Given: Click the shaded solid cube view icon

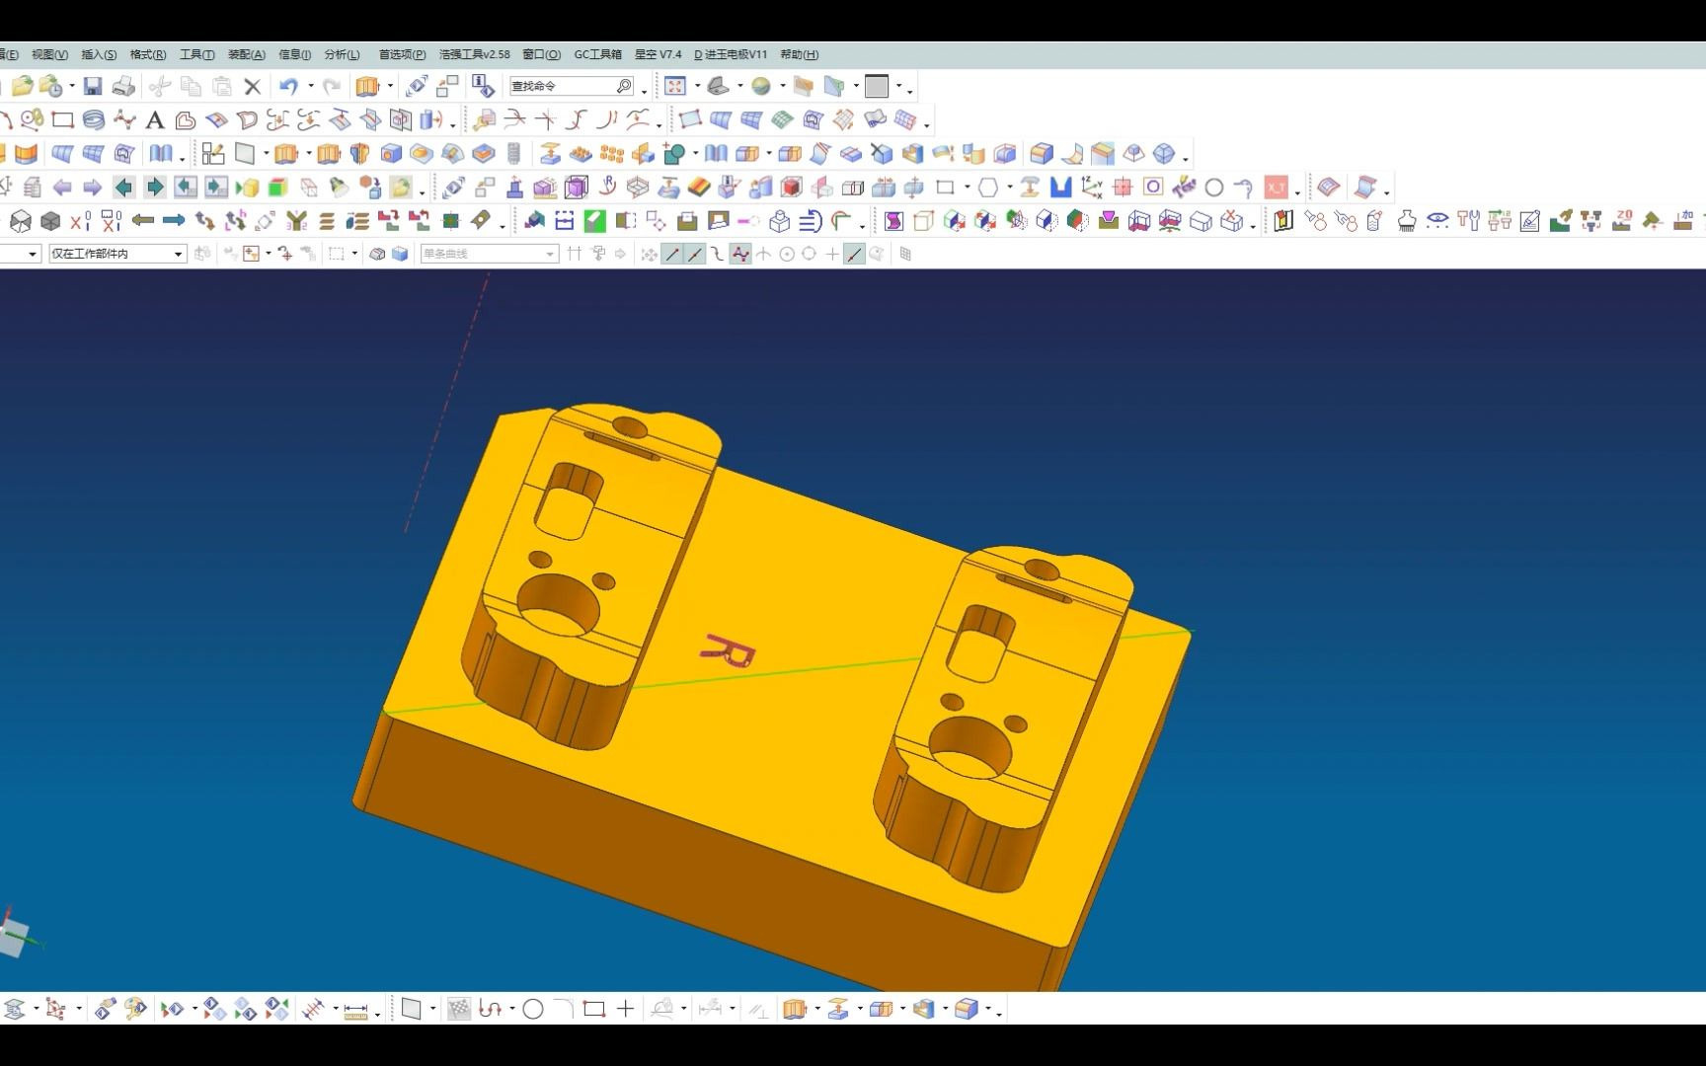Looking at the screenshot, I should tap(50, 221).
